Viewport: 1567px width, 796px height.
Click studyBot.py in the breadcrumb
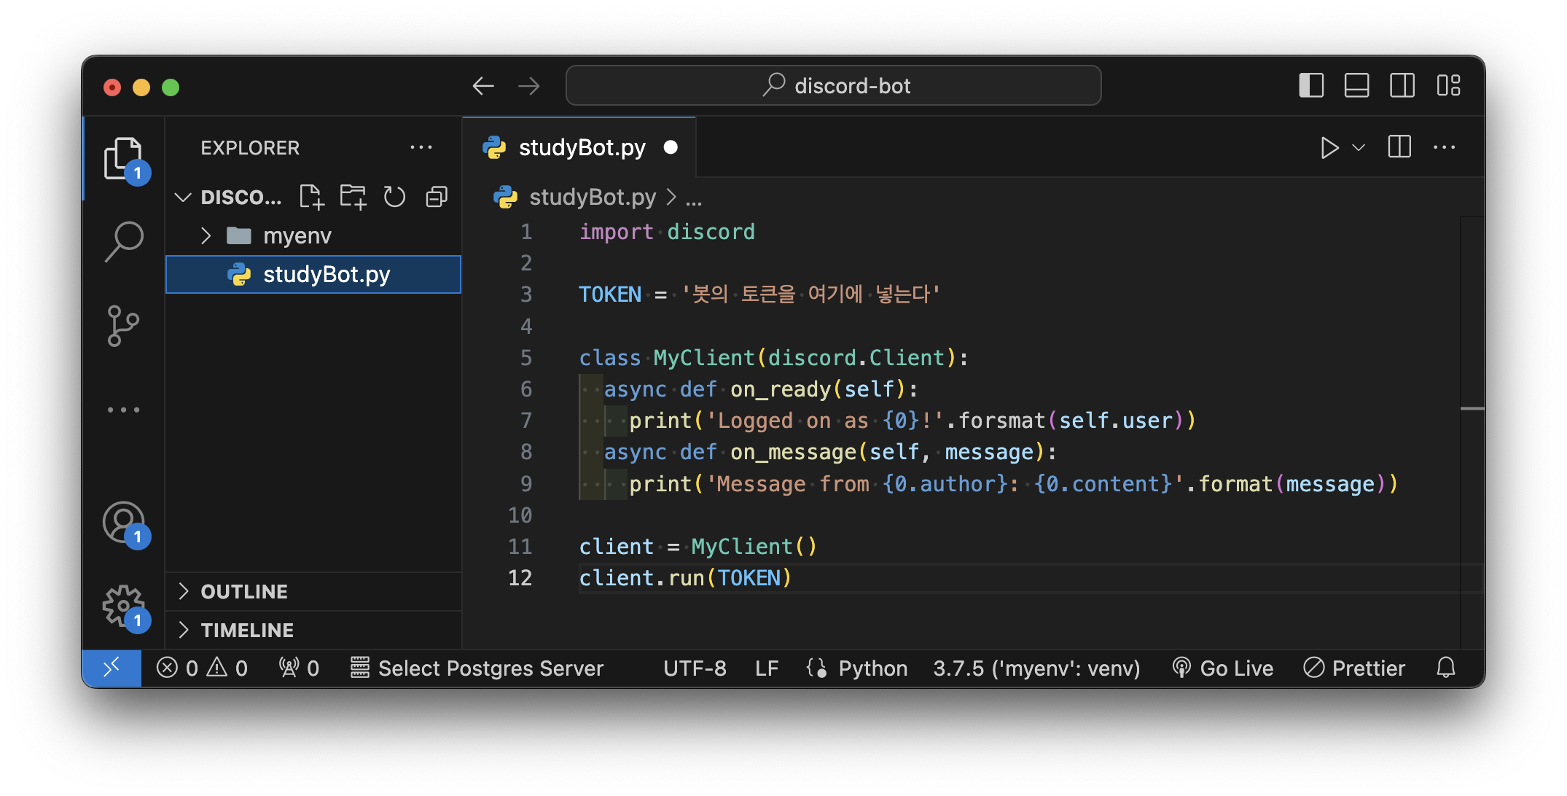tap(592, 197)
